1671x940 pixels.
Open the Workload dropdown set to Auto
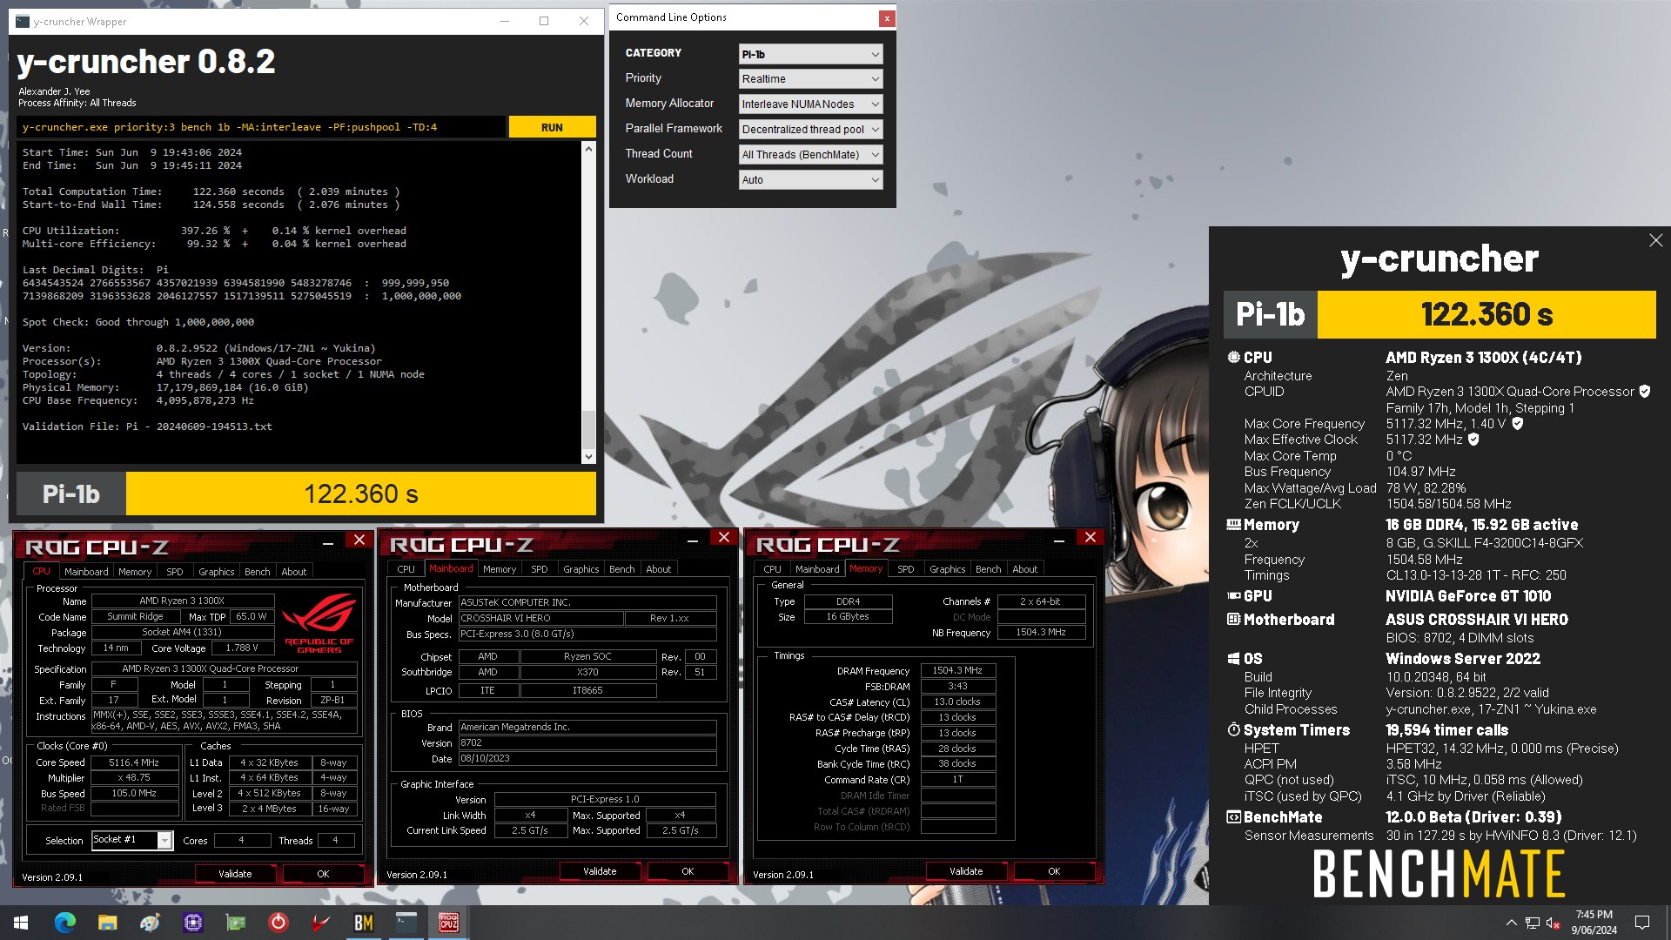coord(810,180)
